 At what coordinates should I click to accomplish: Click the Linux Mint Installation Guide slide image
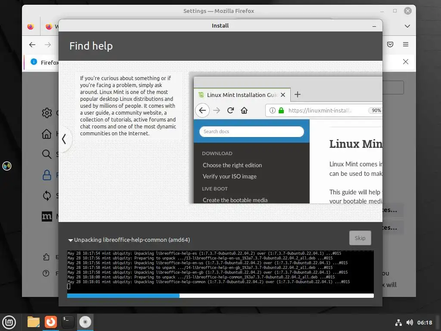pos(286,138)
